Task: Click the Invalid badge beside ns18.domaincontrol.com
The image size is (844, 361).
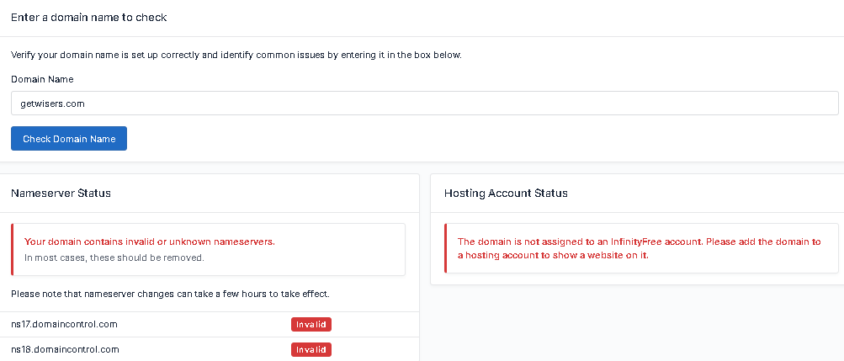Action: click(311, 349)
